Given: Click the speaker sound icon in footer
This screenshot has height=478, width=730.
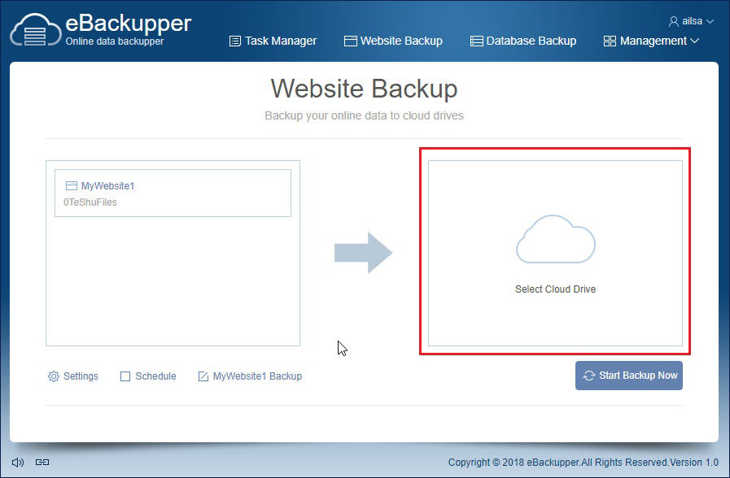Looking at the screenshot, I should click(18, 463).
